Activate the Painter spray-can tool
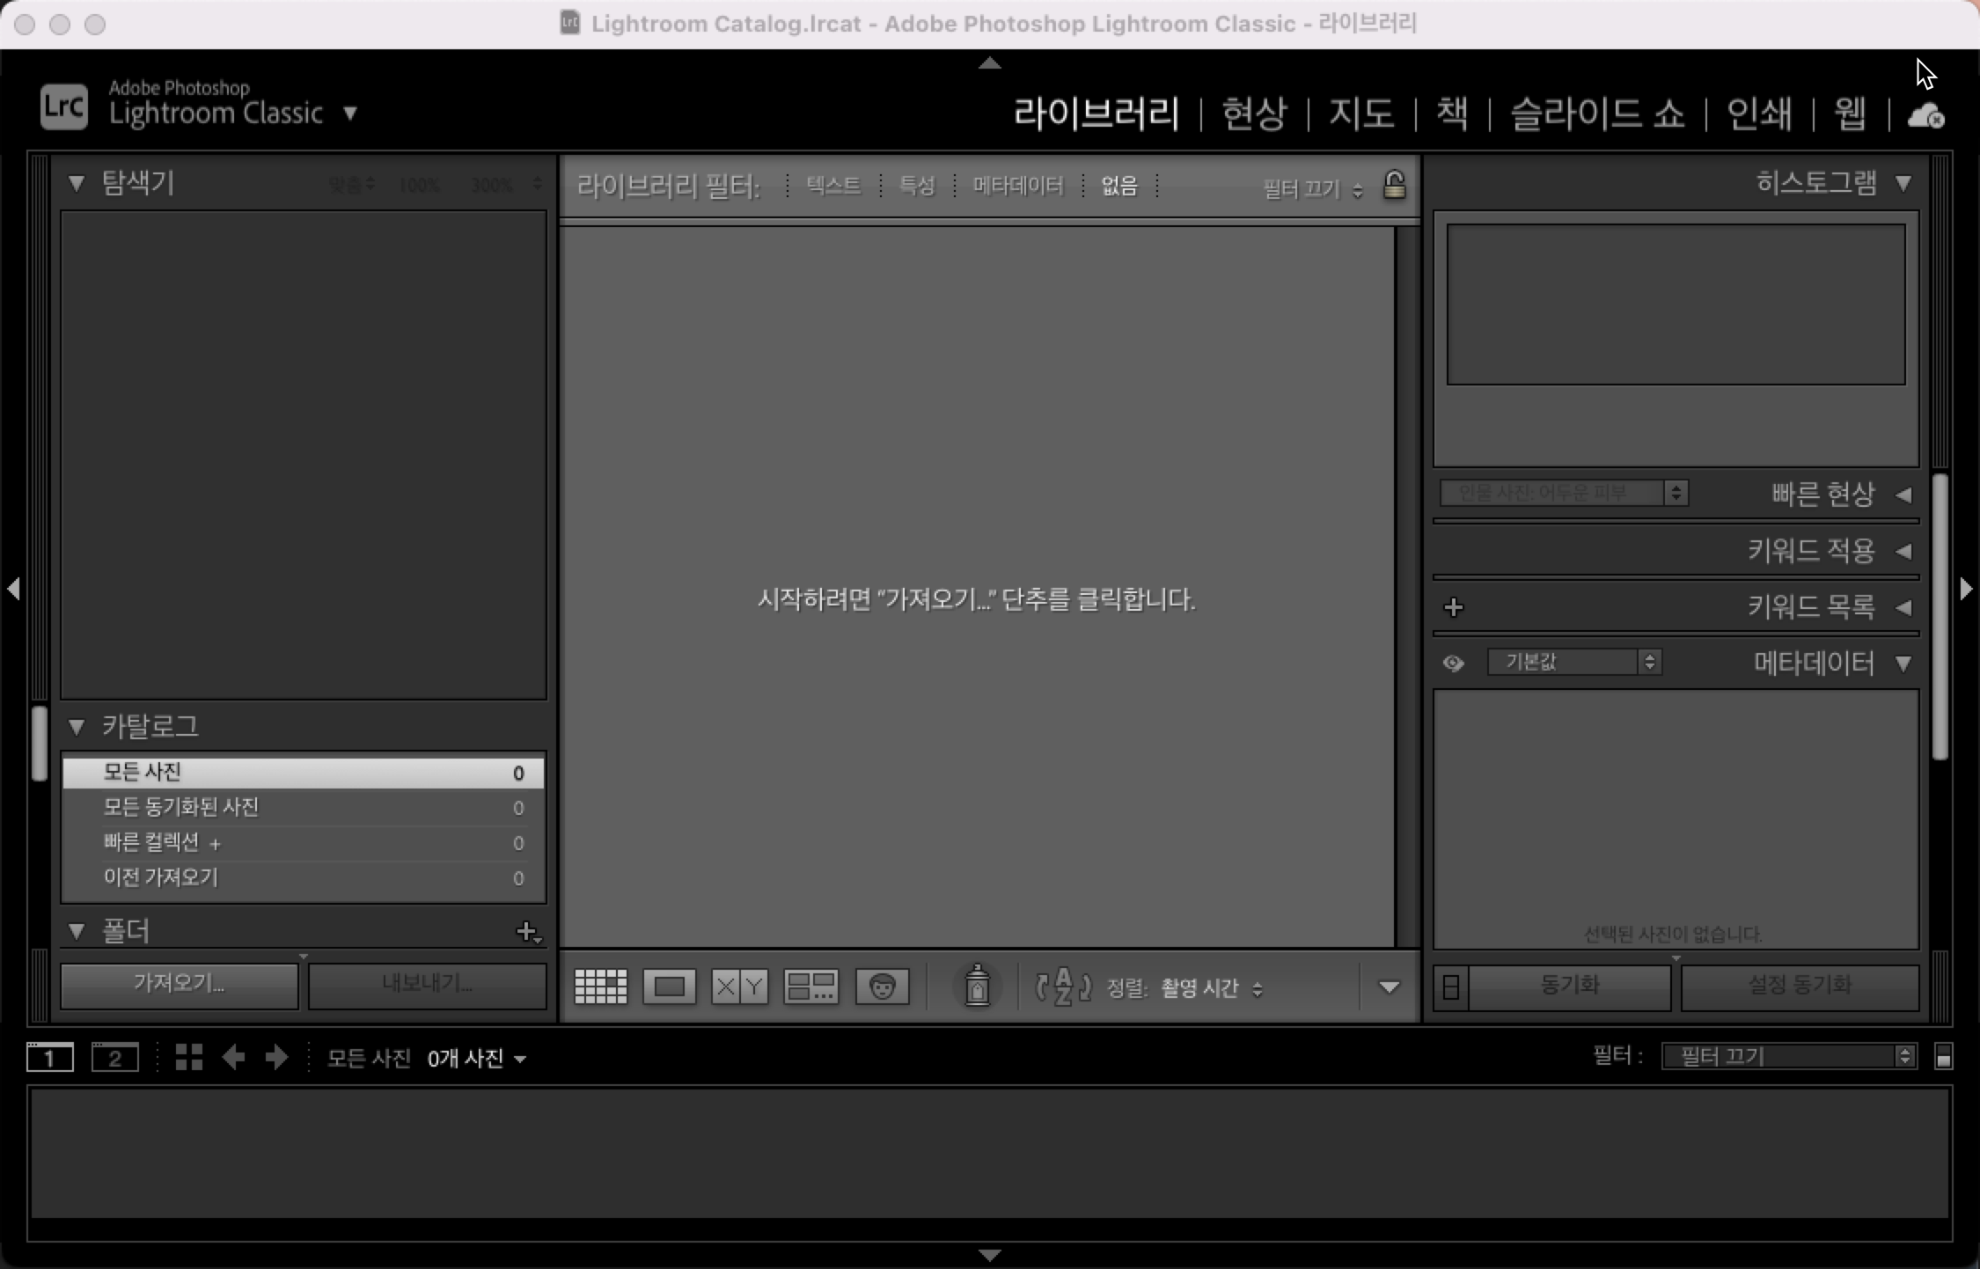The width and height of the screenshot is (1980, 1269). tap(977, 986)
